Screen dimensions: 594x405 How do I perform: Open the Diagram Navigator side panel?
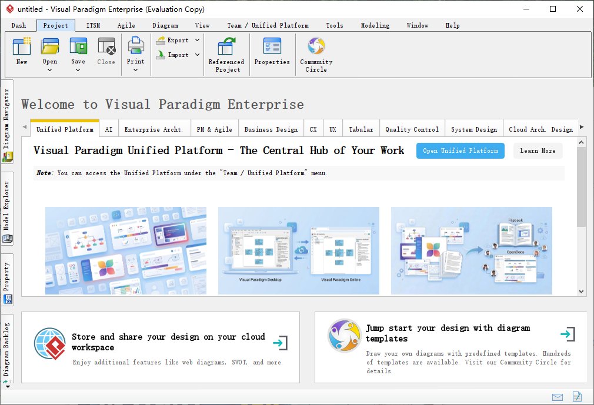(x=7, y=122)
